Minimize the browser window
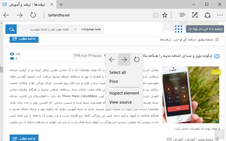226x141 pixels. point(194,4)
